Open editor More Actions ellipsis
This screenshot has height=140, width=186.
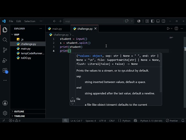coord(182,29)
